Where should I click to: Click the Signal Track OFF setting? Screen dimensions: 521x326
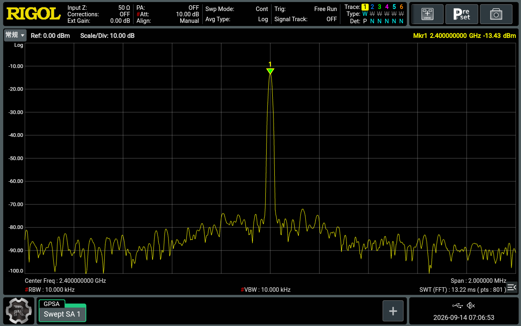(x=306, y=19)
